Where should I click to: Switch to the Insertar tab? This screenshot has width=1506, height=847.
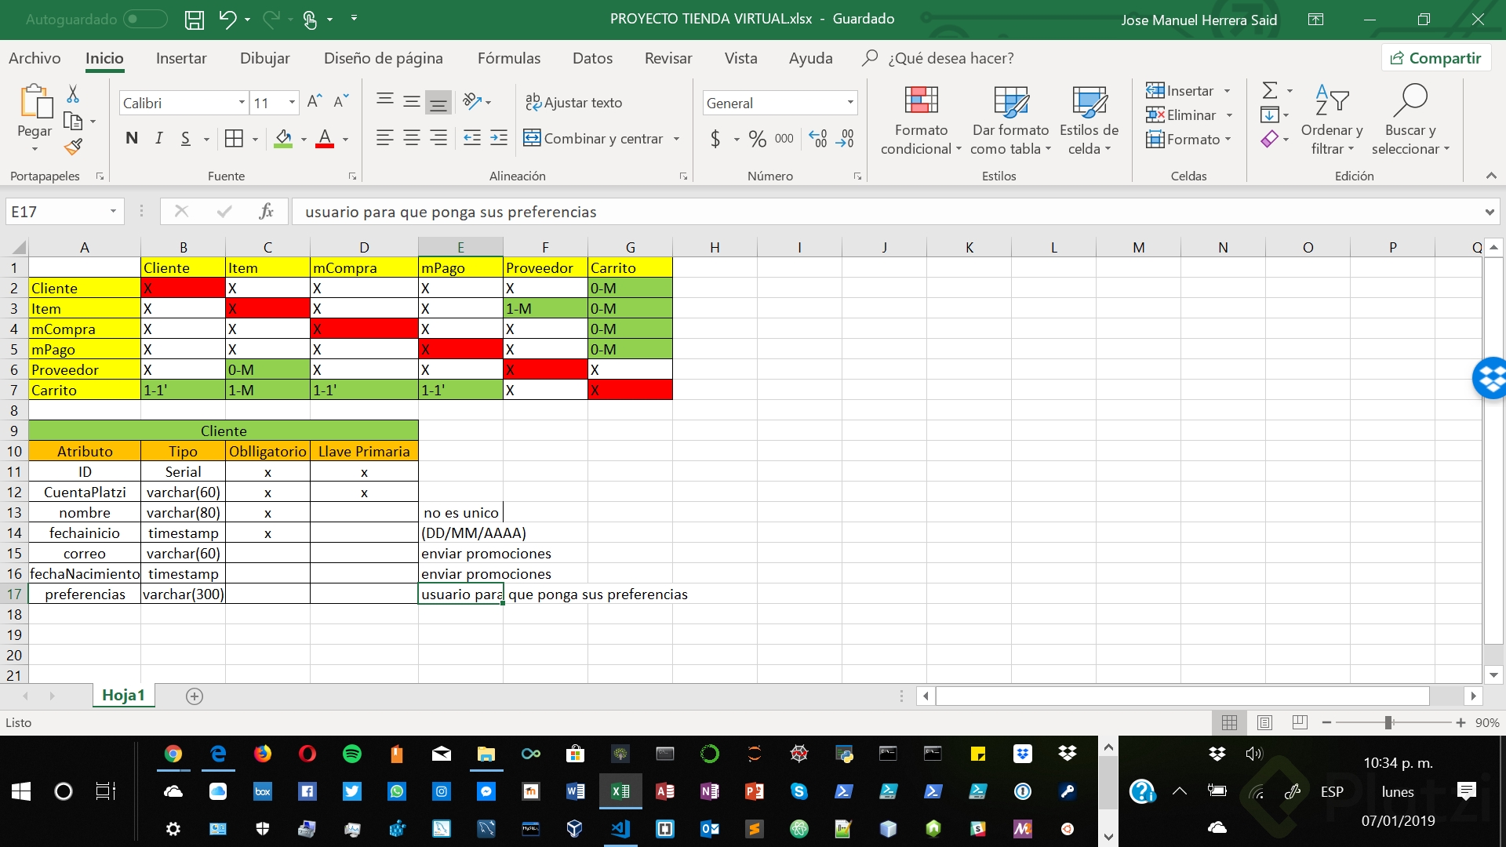coord(181,58)
